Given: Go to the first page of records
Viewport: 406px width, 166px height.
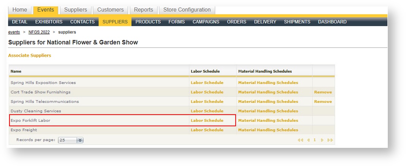Looking at the screenshot, I should (x=300, y=140).
